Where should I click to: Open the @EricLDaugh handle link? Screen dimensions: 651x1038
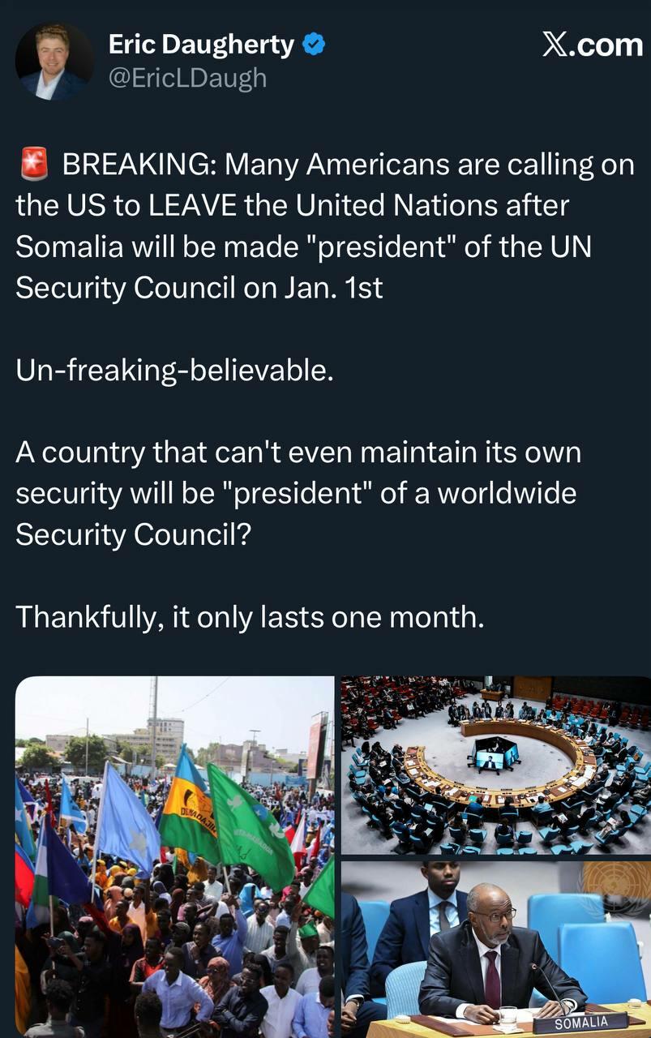coord(187,78)
